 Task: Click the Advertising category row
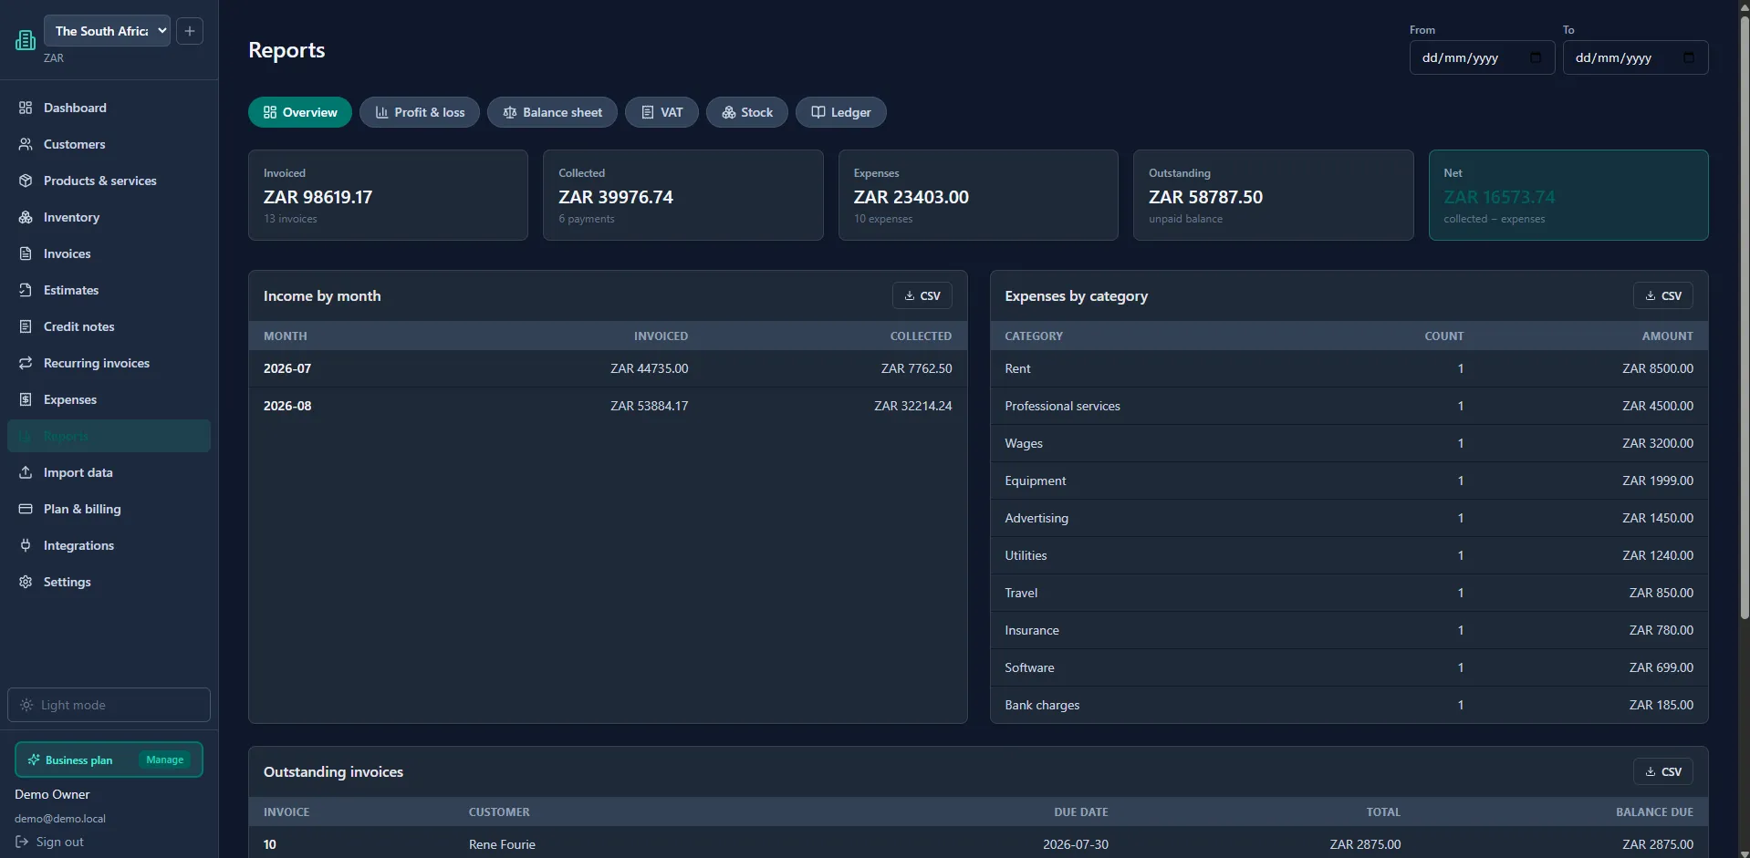click(x=1349, y=518)
